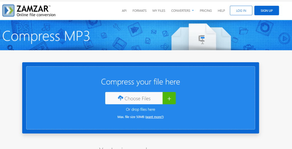The image size is (292, 149).
Task: Click the wrench icon in banner
Action: coord(117,27)
